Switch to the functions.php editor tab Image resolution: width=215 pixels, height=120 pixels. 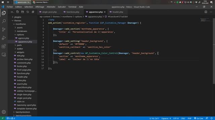coord(73,12)
